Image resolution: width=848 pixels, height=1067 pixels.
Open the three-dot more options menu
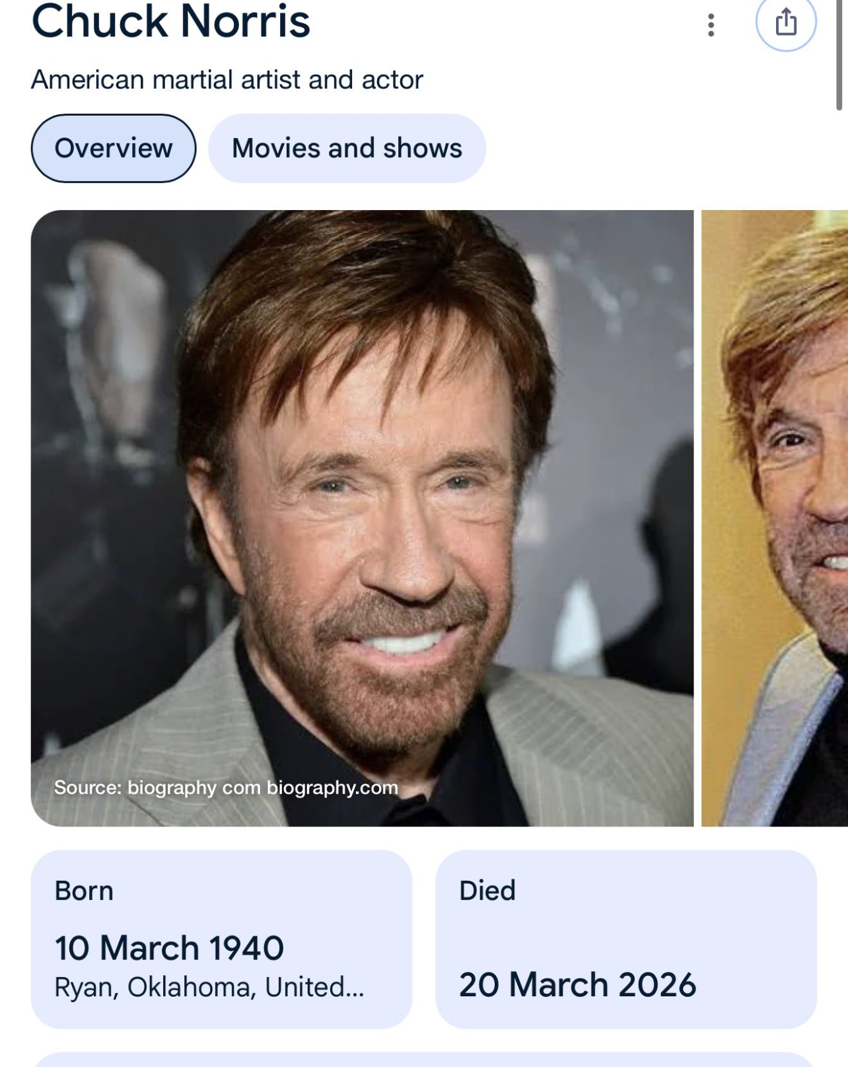[x=711, y=25]
